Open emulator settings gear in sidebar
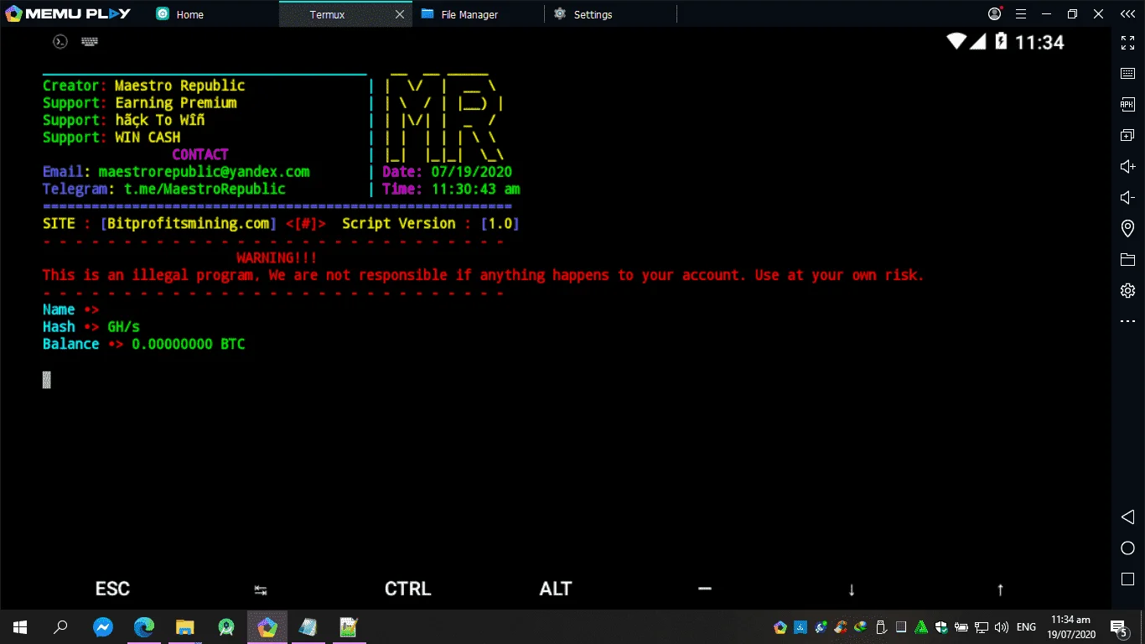 pyautogui.click(x=1127, y=291)
